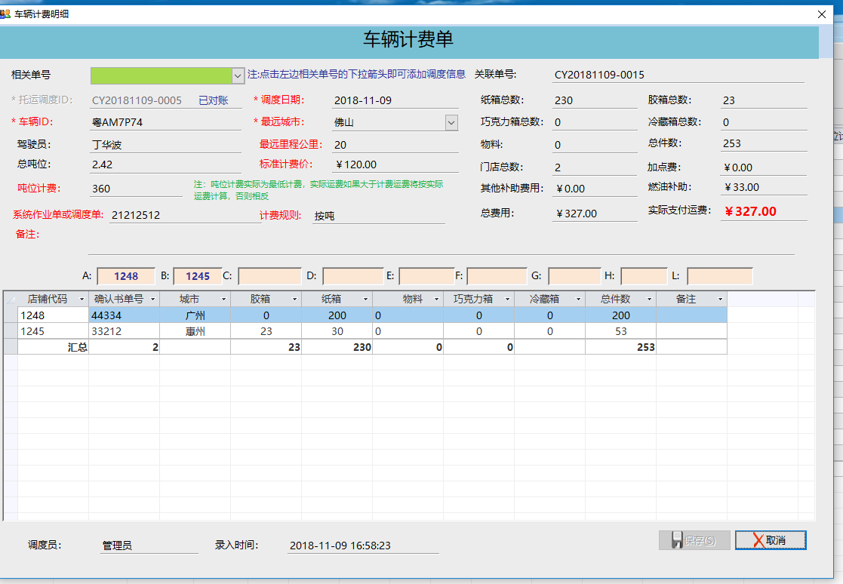Click the 已对账 status link
Screen dimensions: 843x584
(x=214, y=100)
